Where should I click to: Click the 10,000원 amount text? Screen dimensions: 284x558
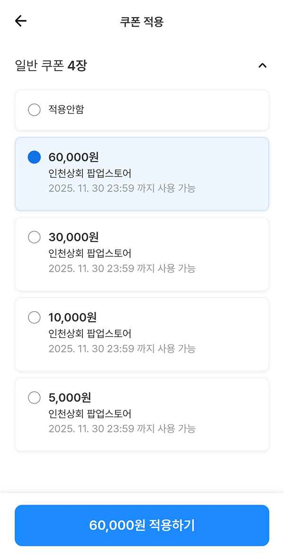(x=72, y=317)
